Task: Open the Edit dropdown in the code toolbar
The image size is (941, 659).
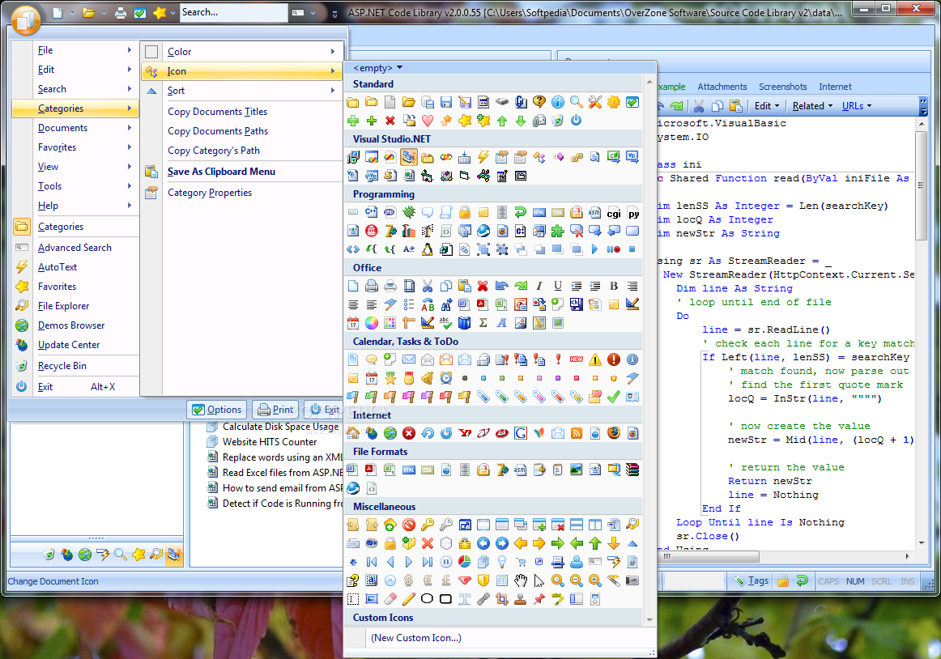Action: tap(766, 105)
